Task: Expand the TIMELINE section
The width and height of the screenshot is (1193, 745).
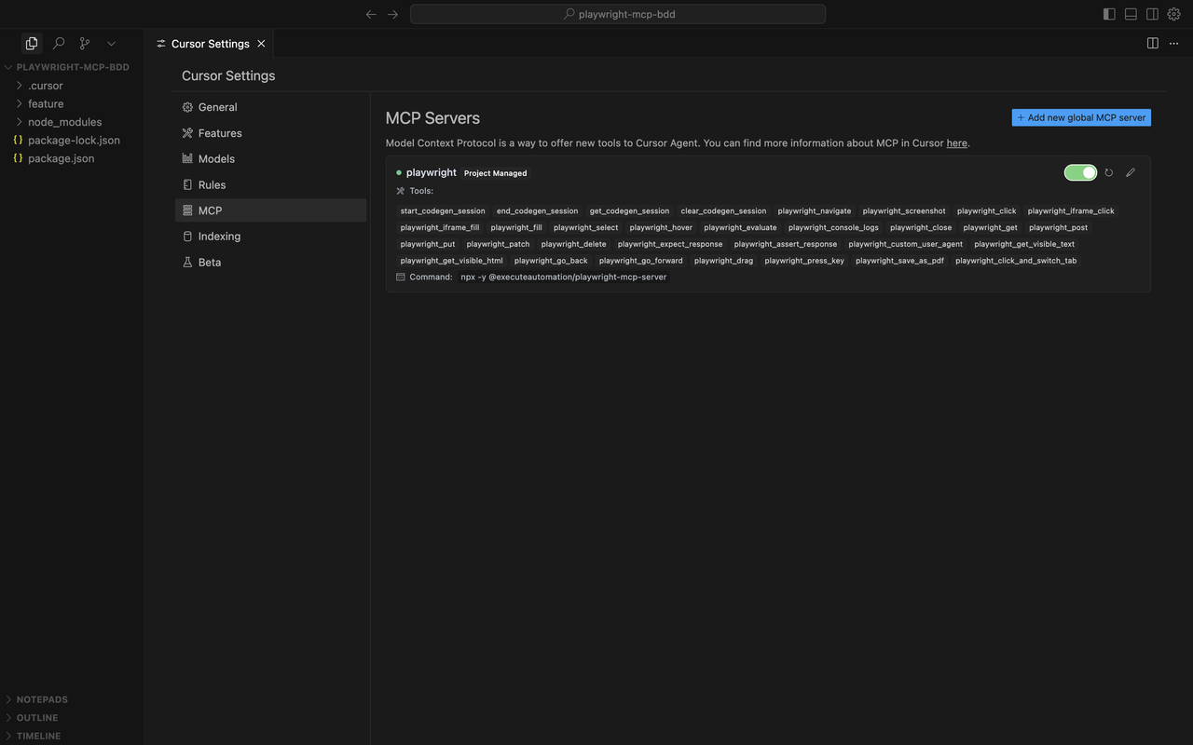Action: coord(72,736)
